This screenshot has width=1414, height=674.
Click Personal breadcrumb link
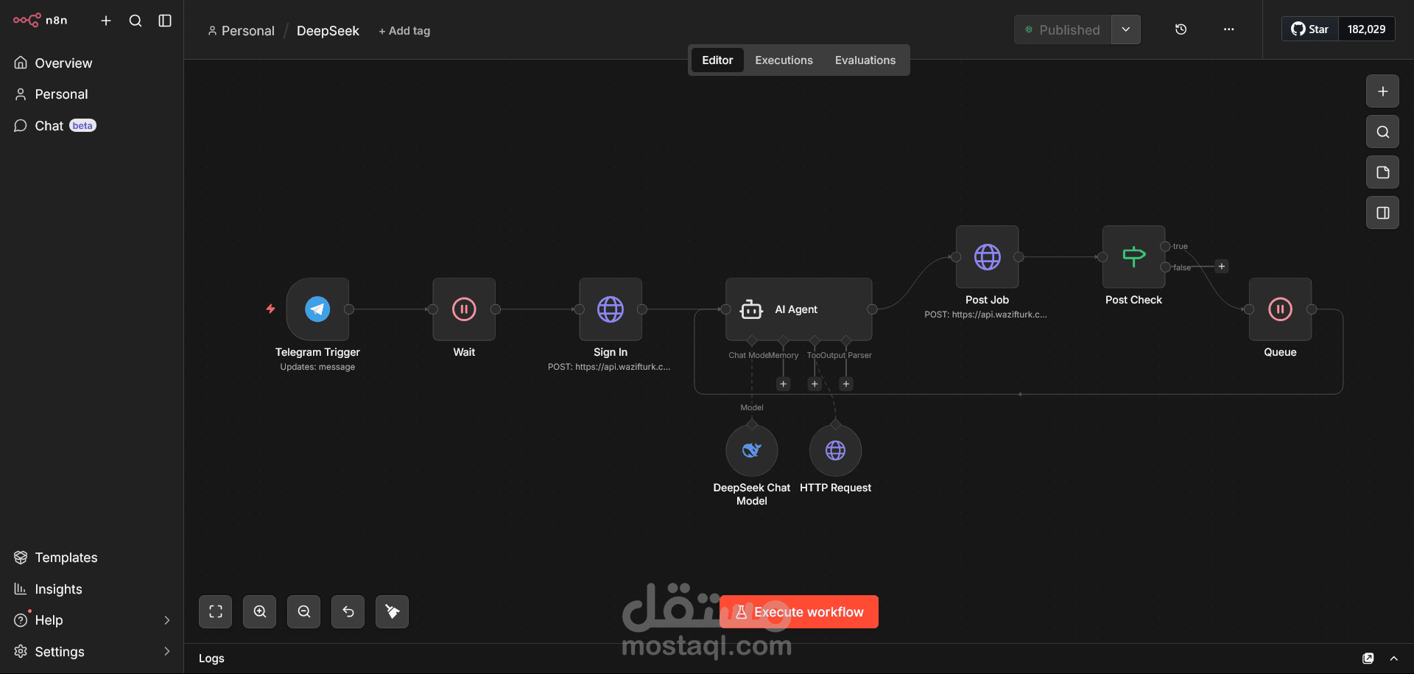coord(241,31)
